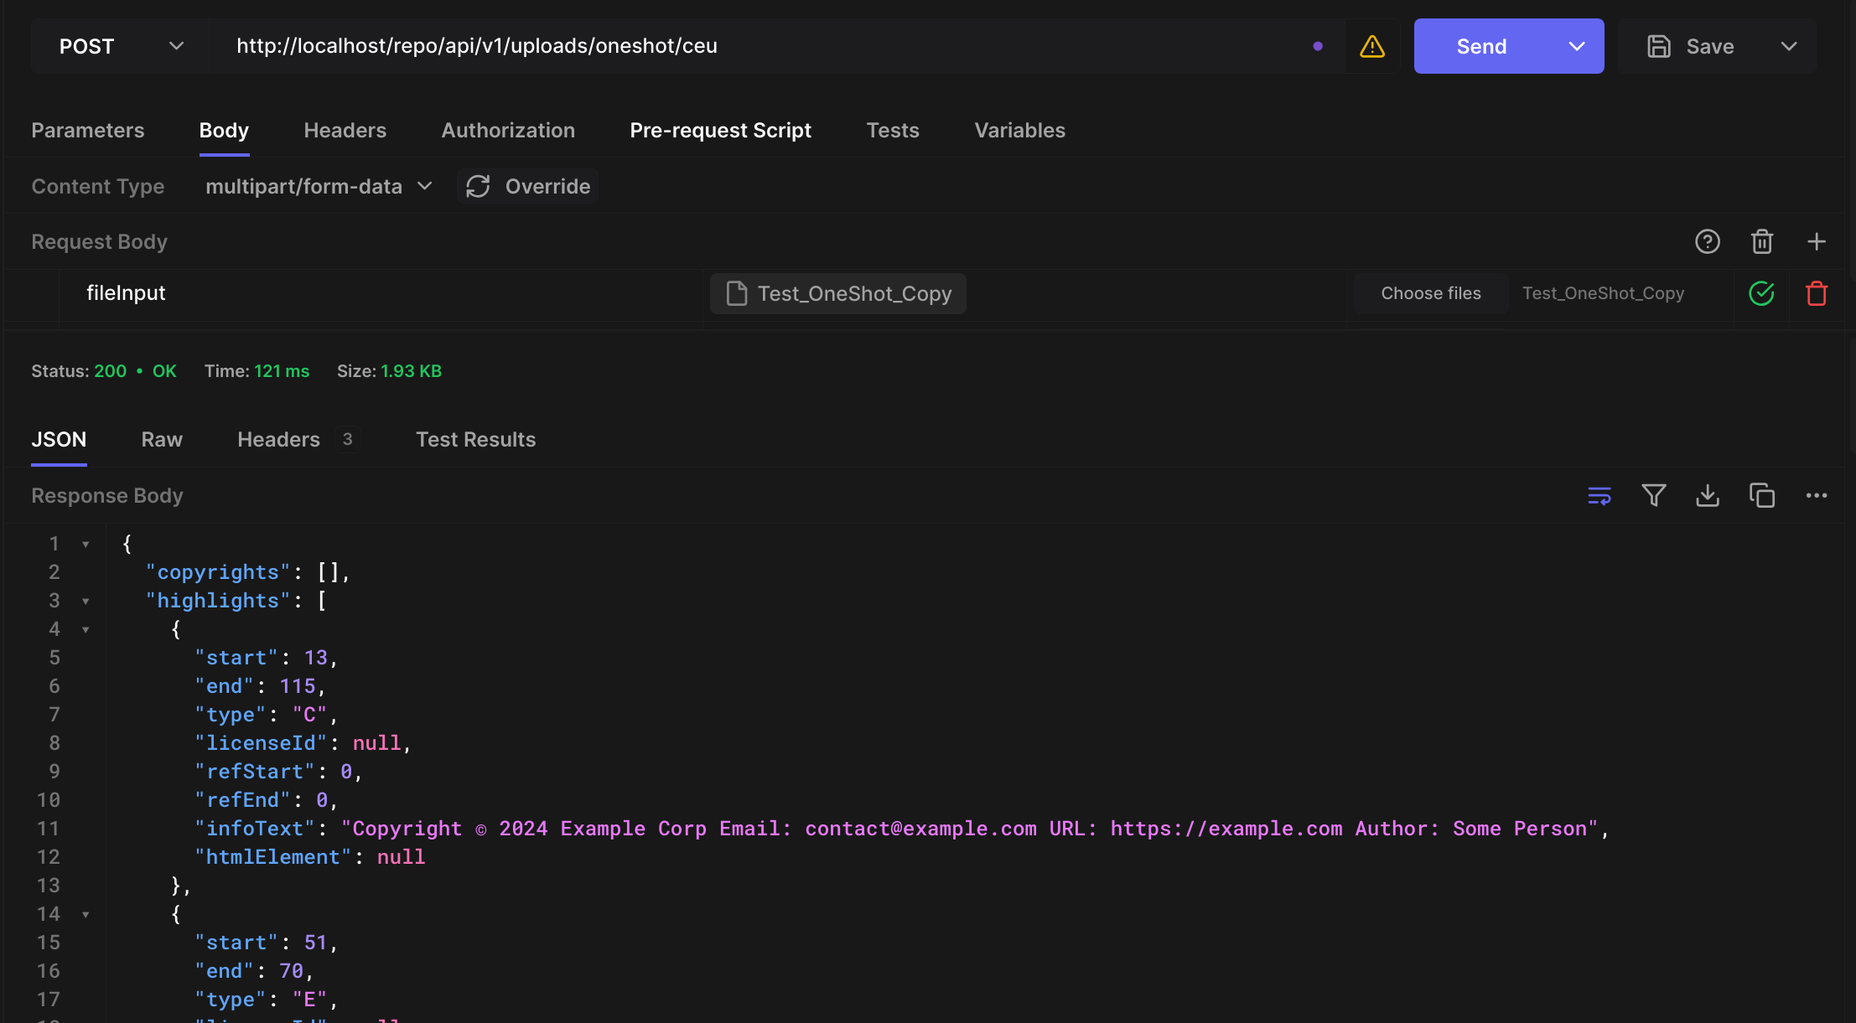Click value 115 on line 6
The height and width of the screenshot is (1023, 1856).
click(x=298, y=686)
